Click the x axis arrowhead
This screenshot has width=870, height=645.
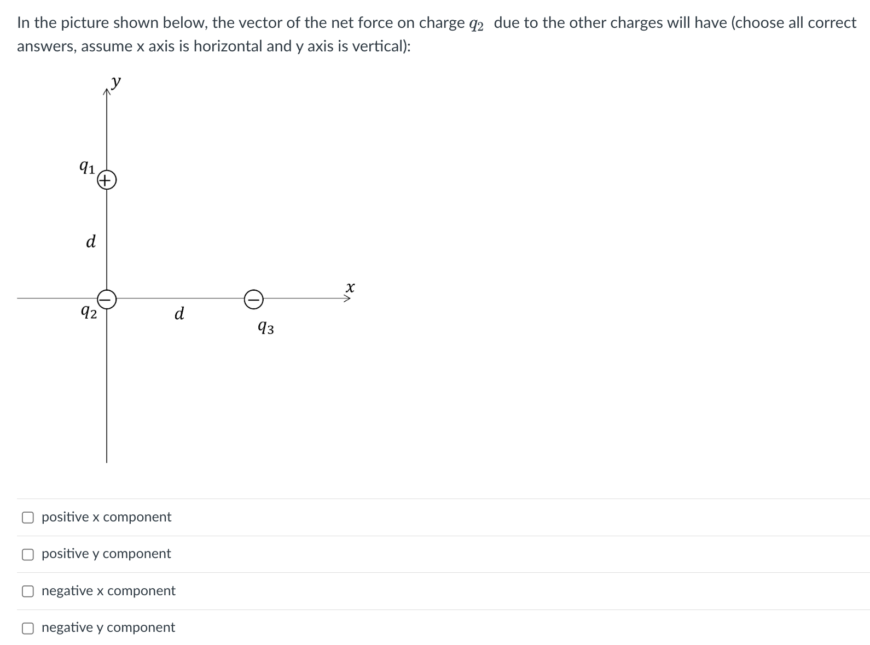[x=346, y=298]
